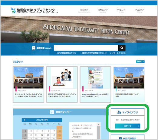Open the AVエリア menu item

(x=121, y=11)
